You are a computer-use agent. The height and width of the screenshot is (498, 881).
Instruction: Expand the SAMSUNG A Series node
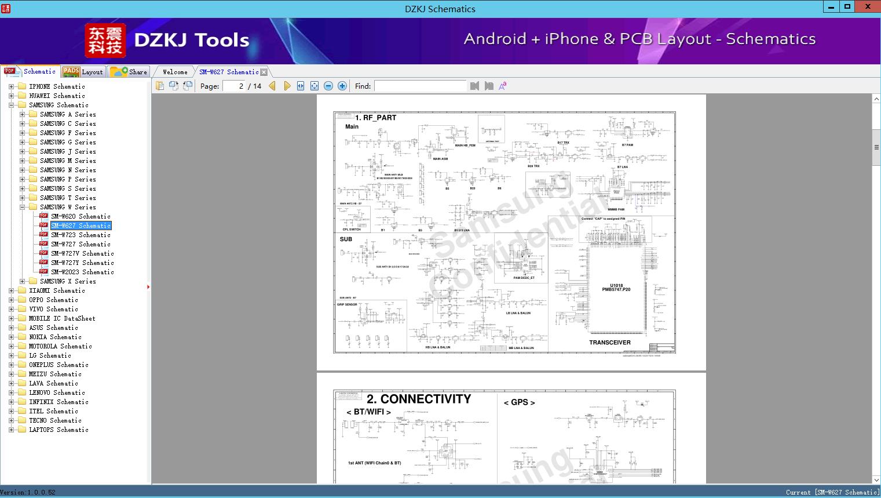[22, 114]
